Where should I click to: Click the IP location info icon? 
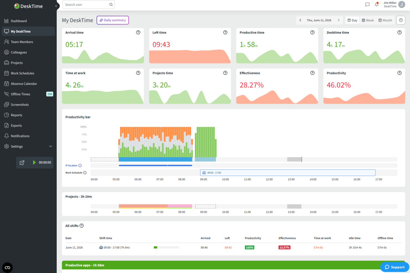(80, 166)
